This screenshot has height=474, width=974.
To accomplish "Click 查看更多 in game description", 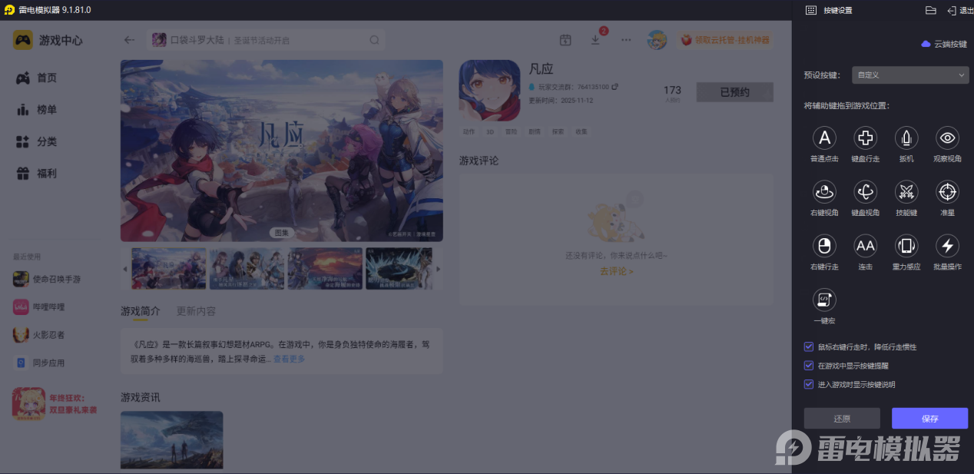I will coord(289,359).
